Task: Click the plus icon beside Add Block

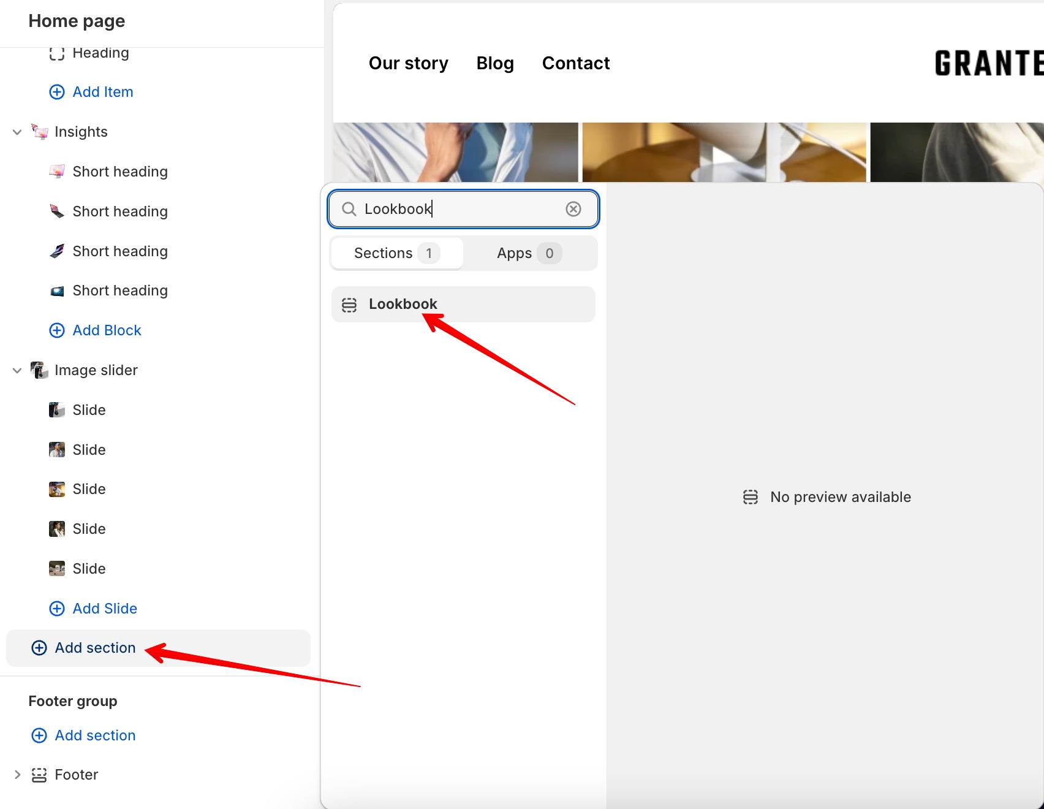Action: [57, 330]
